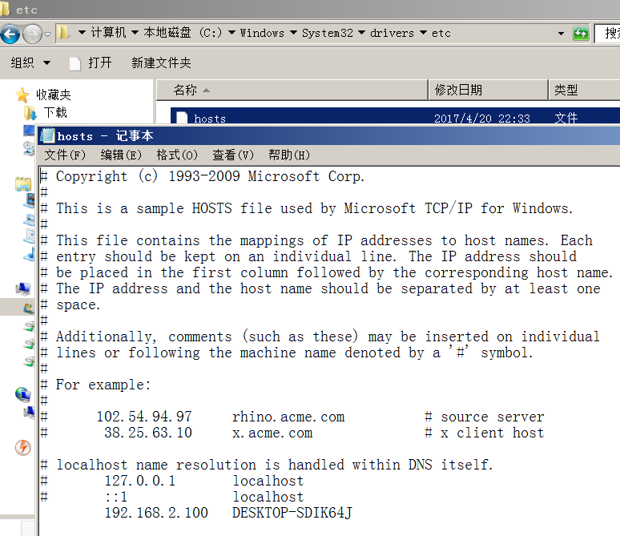Click the Back navigation arrow in Explorer
The image size is (620, 536).
point(10,34)
